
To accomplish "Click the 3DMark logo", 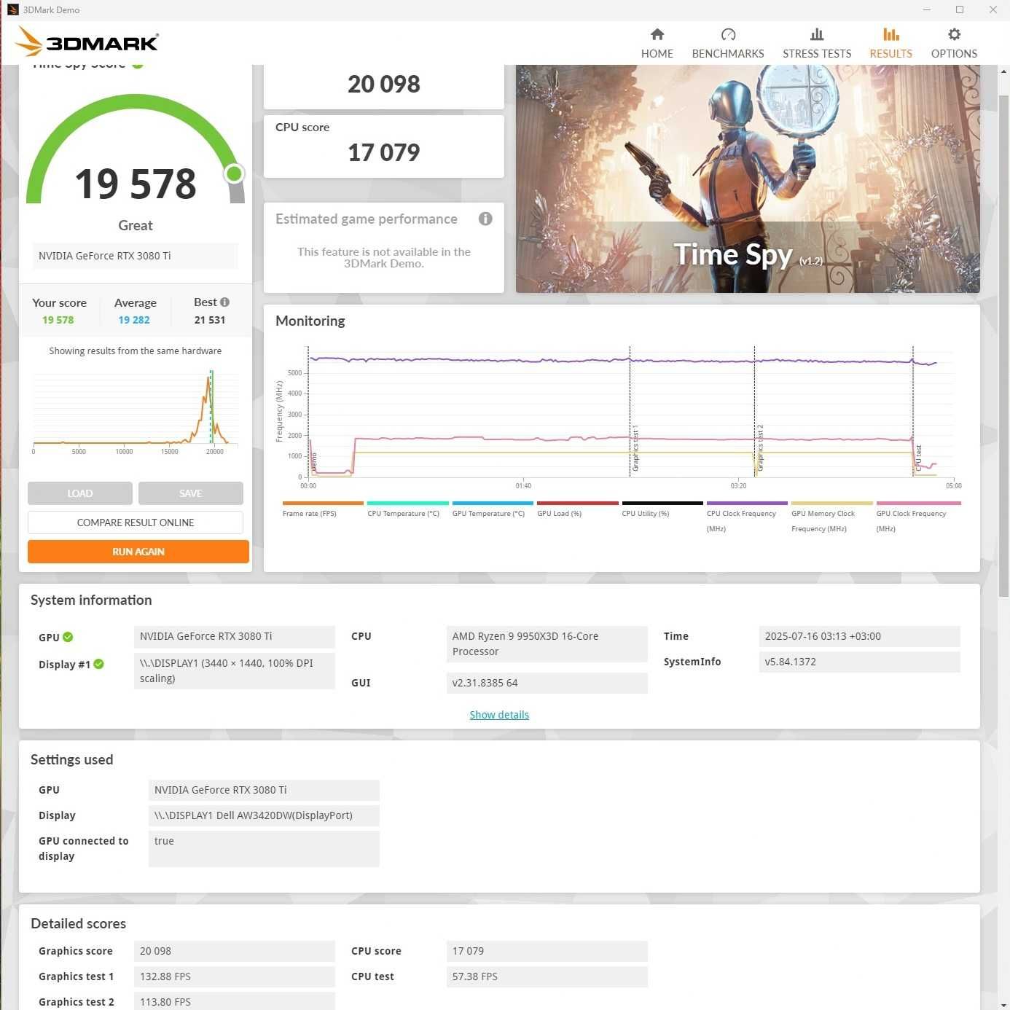I will pos(87,42).
